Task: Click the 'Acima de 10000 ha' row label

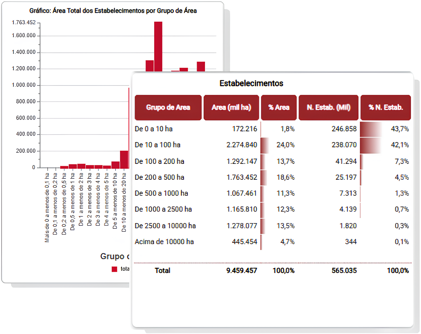Action: click(164, 242)
